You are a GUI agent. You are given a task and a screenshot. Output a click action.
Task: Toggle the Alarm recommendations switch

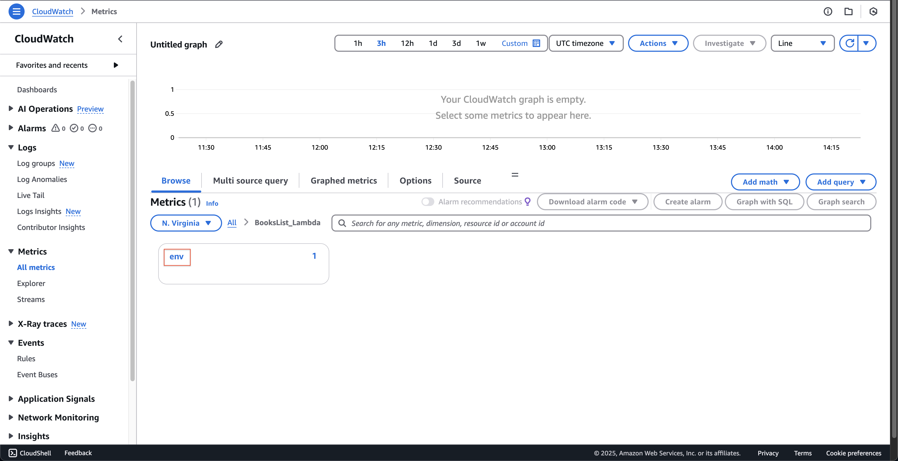point(428,202)
